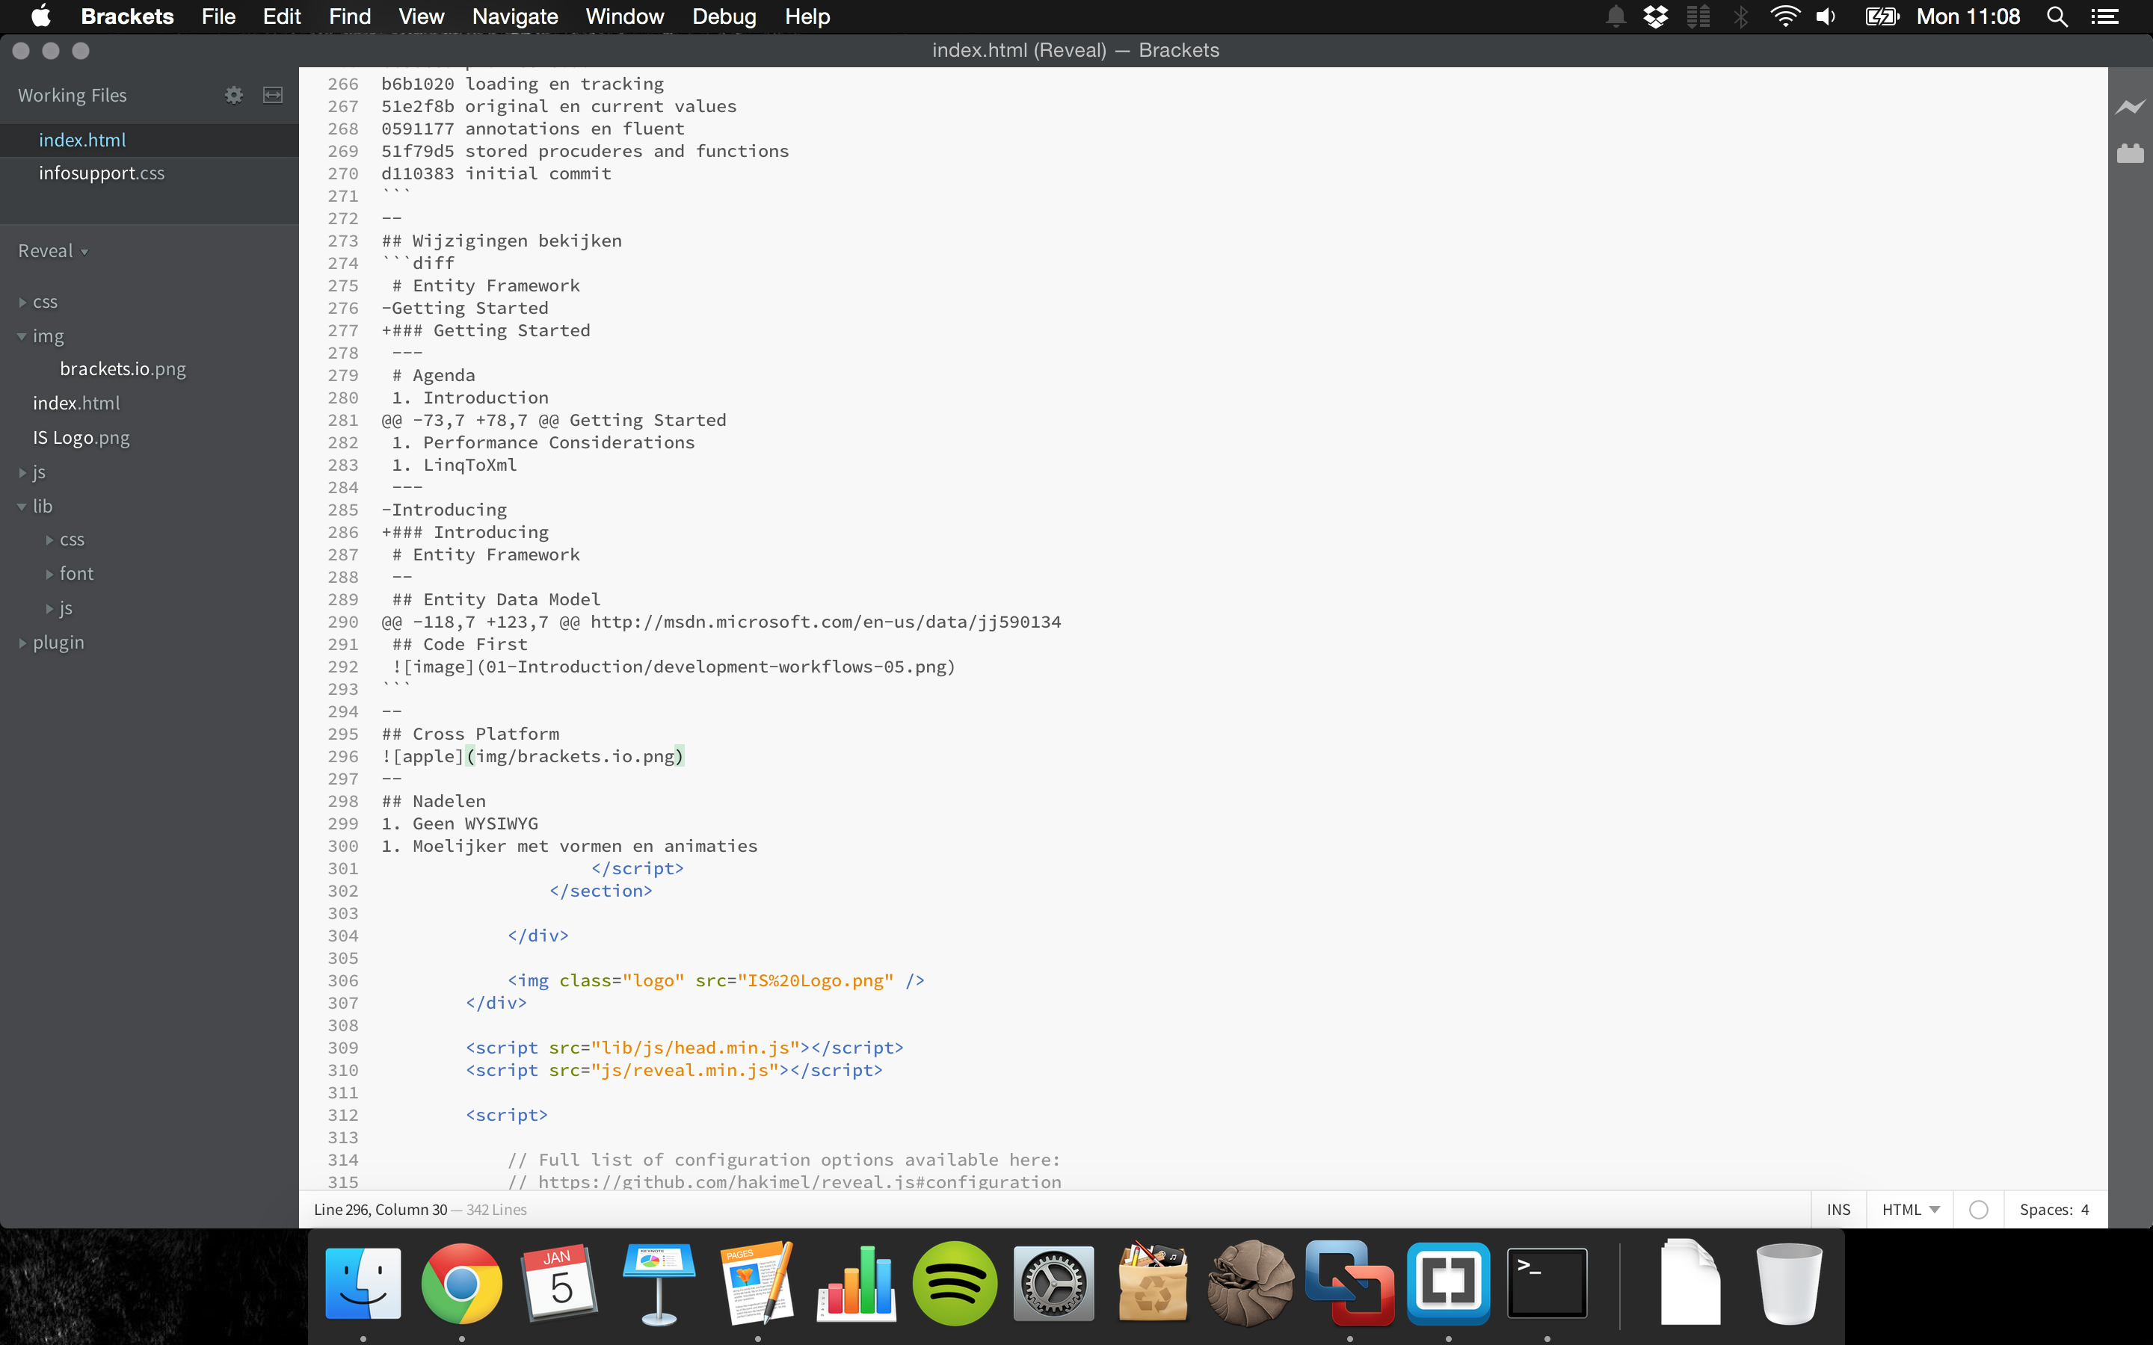Open Numbers chart app in dock
The image size is (2153, 1345).
coord(857,1283)
